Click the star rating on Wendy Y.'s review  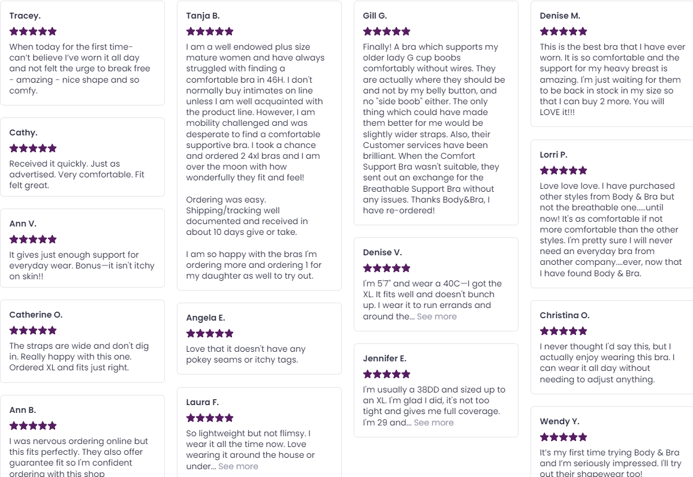click(x=564, y=437)
